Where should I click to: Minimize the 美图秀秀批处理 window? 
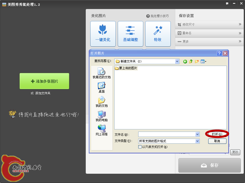point(234,4)
